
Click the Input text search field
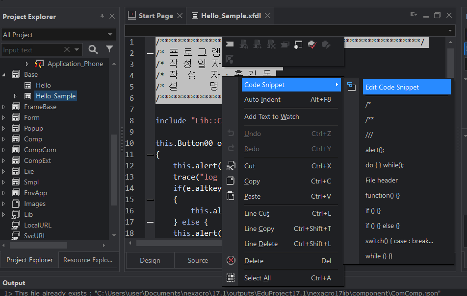coord(32,50)
